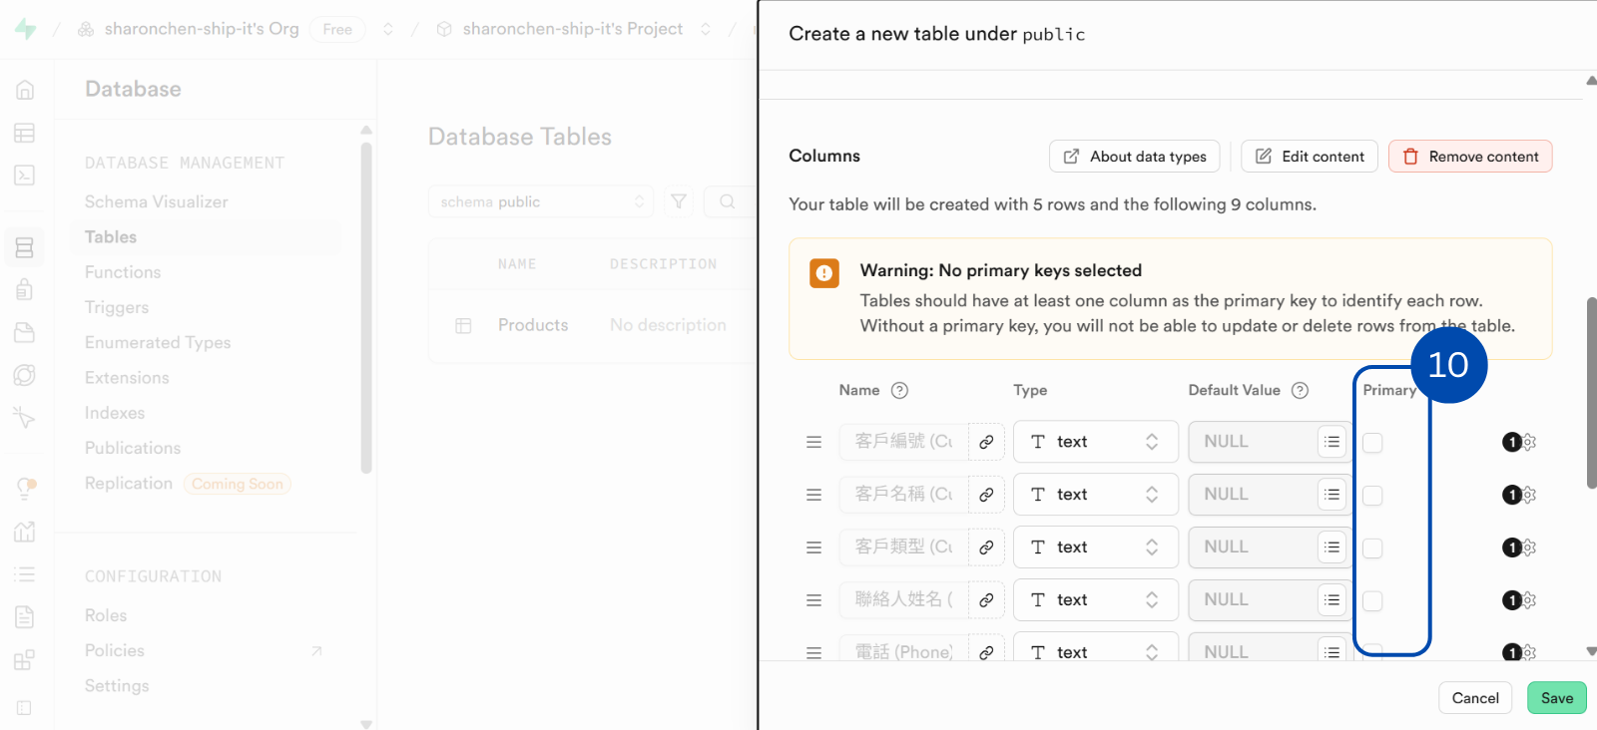Viewport: 1597px width, 730px height.
Task: Click the drag handle of the 客戶類型 row
Action: point(813,547)
